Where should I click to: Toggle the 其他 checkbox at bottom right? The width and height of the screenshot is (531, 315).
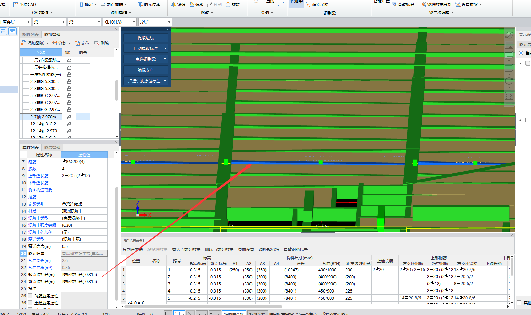(x=519, y=303)
